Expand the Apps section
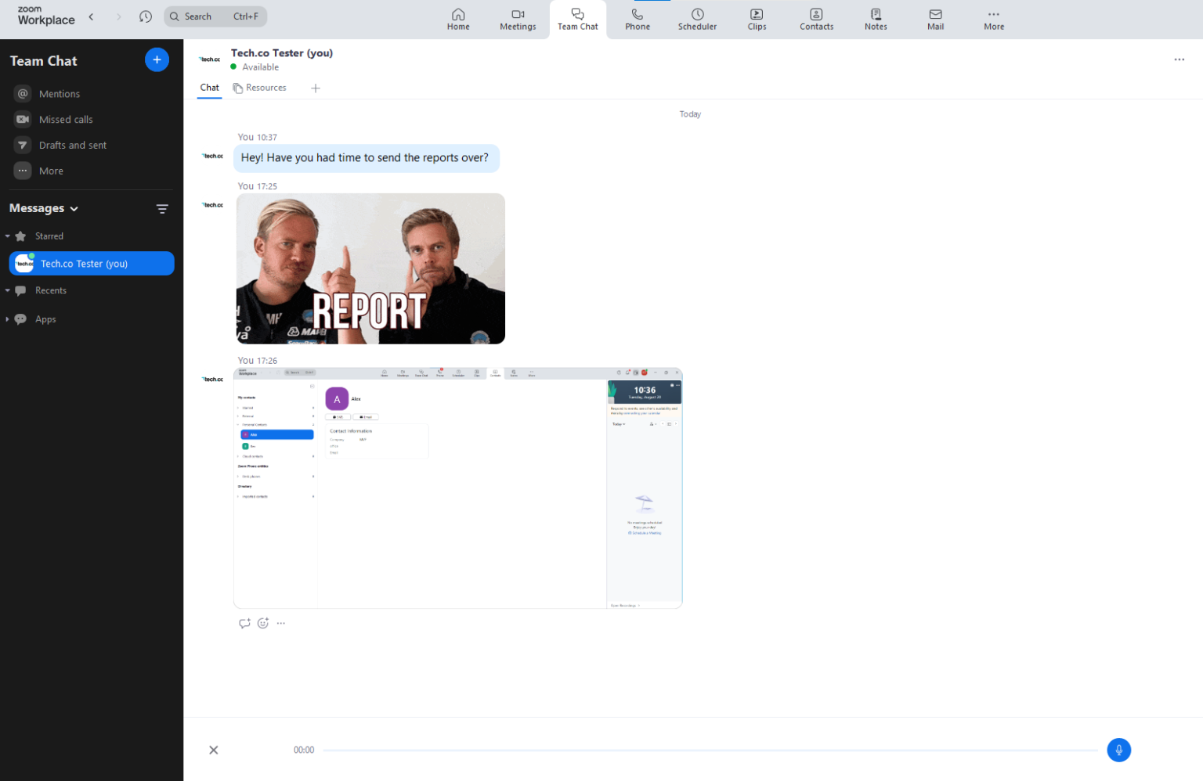 [8, 319]
